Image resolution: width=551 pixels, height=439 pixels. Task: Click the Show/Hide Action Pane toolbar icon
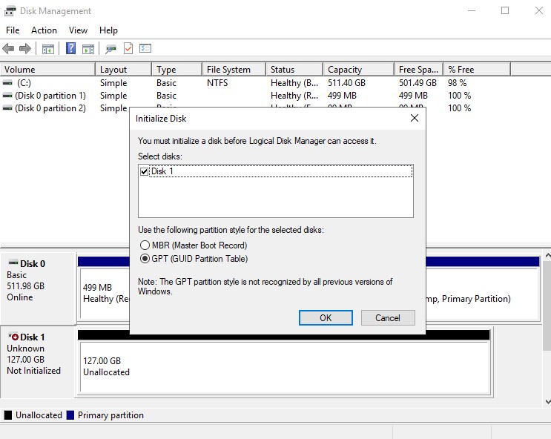pos(88,48)
